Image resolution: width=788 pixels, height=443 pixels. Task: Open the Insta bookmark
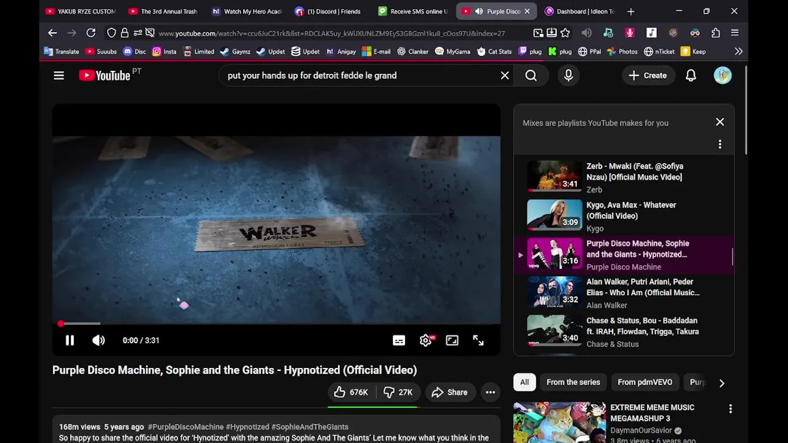click(164, 52)
